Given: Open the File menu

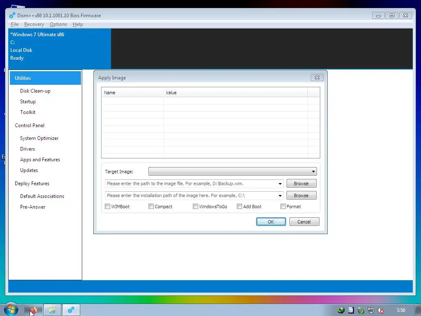Looking at the screenshot, I should (15, 24).
